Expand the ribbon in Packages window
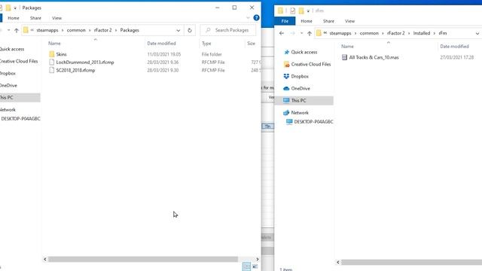 248,18
